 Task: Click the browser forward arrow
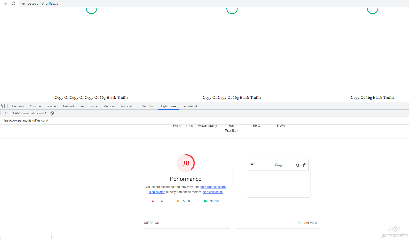(5, 3)
